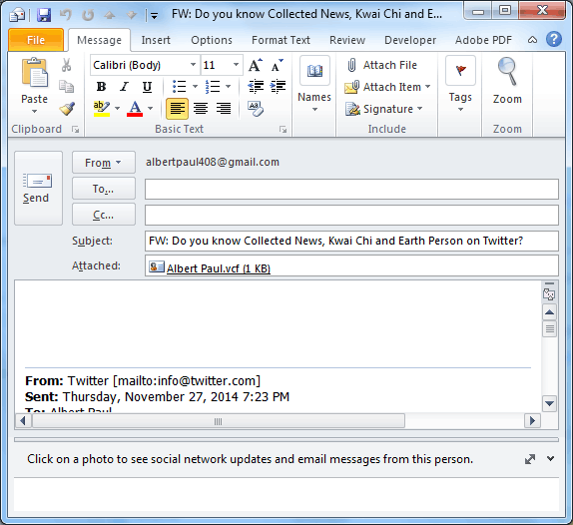
Task: Toggle Center text alignment
Action: (x=201, y=109)
